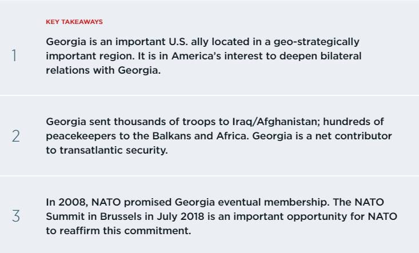The width and height of the screenshot is (419, 253).
Task: Click the red KEY TAKEAWAYS heading
Action: pyautogui.click(x=74, y=22)
